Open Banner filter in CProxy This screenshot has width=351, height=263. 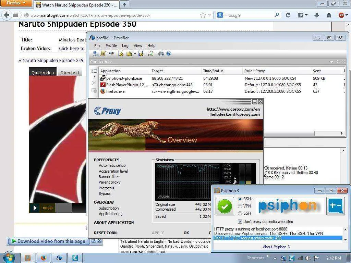point(109,177)
